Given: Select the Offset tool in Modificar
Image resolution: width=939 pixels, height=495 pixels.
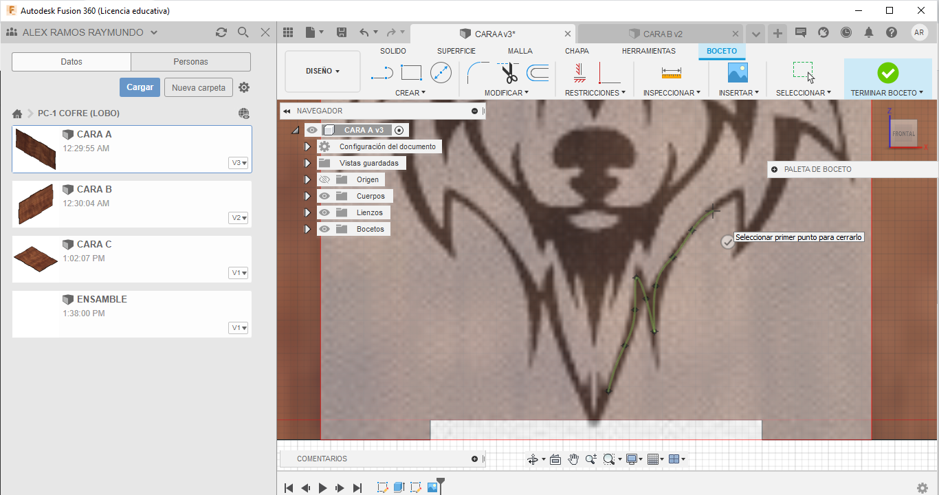Looking at the screenshot, I should [538, 73].
